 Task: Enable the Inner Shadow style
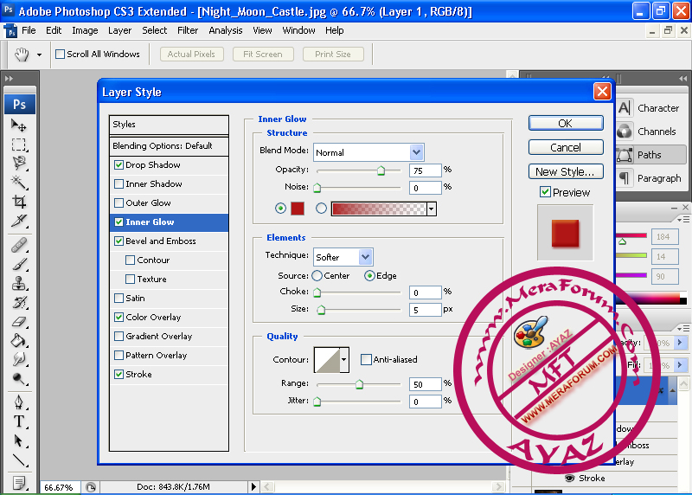119,183
